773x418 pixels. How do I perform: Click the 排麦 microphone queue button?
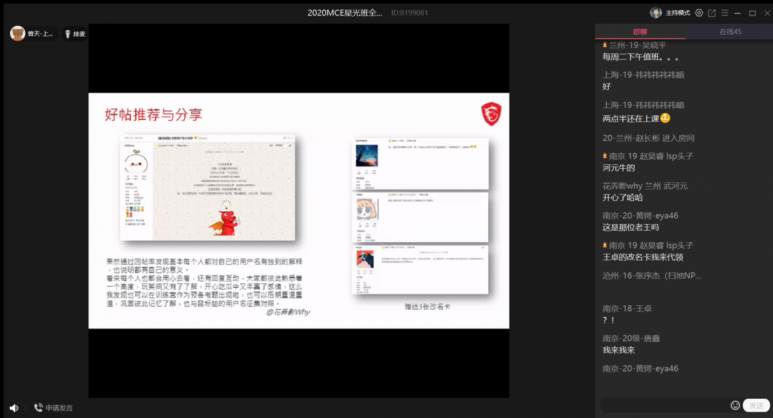[75, 34]
